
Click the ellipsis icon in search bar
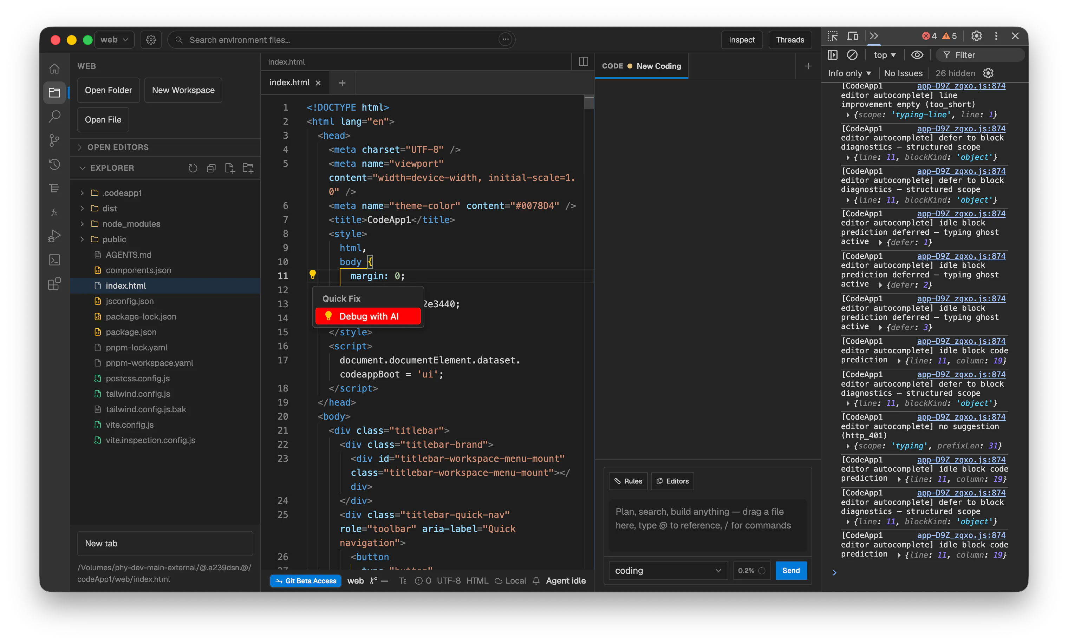click(x=505, y=39)
